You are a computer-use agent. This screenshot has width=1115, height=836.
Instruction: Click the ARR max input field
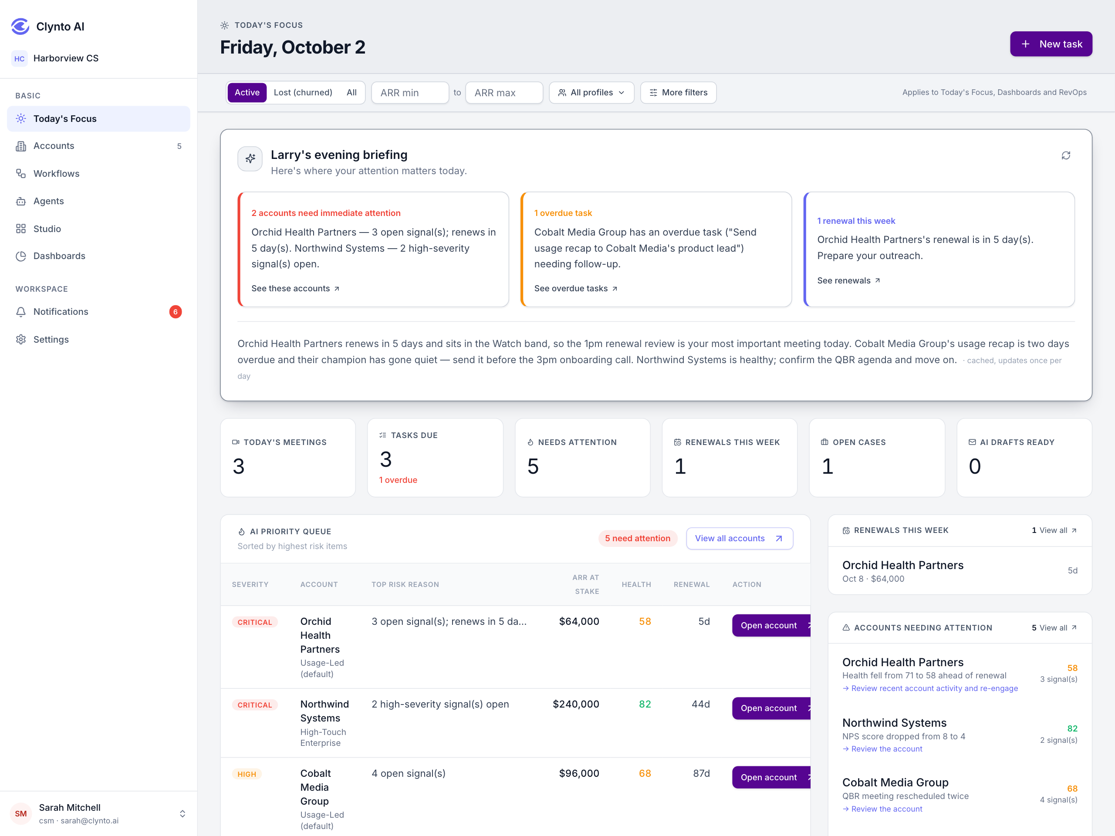[x=504, y=93]
